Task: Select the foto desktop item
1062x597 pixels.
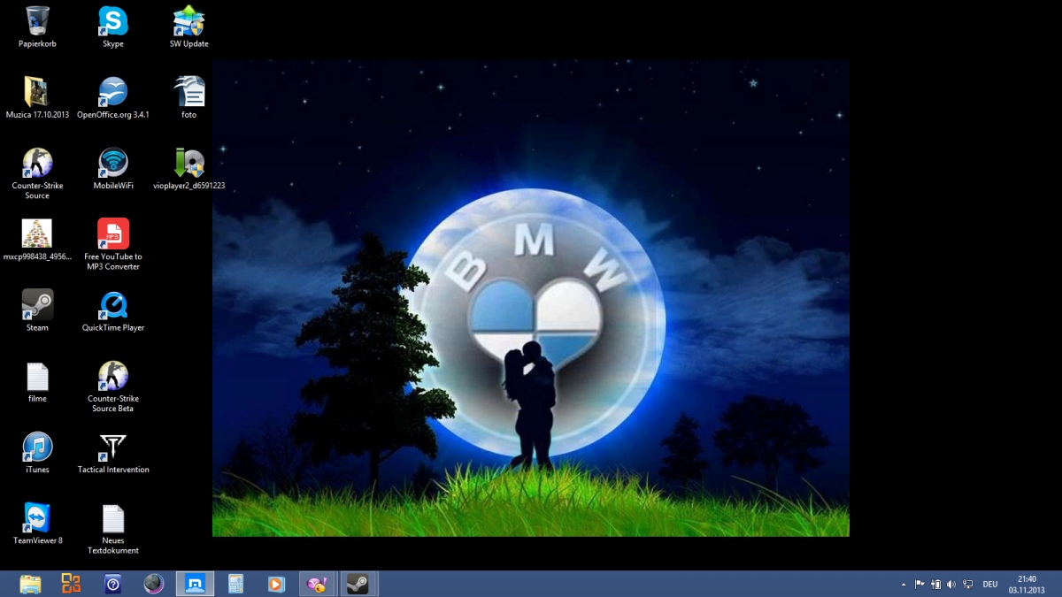Action: (189, 97)
